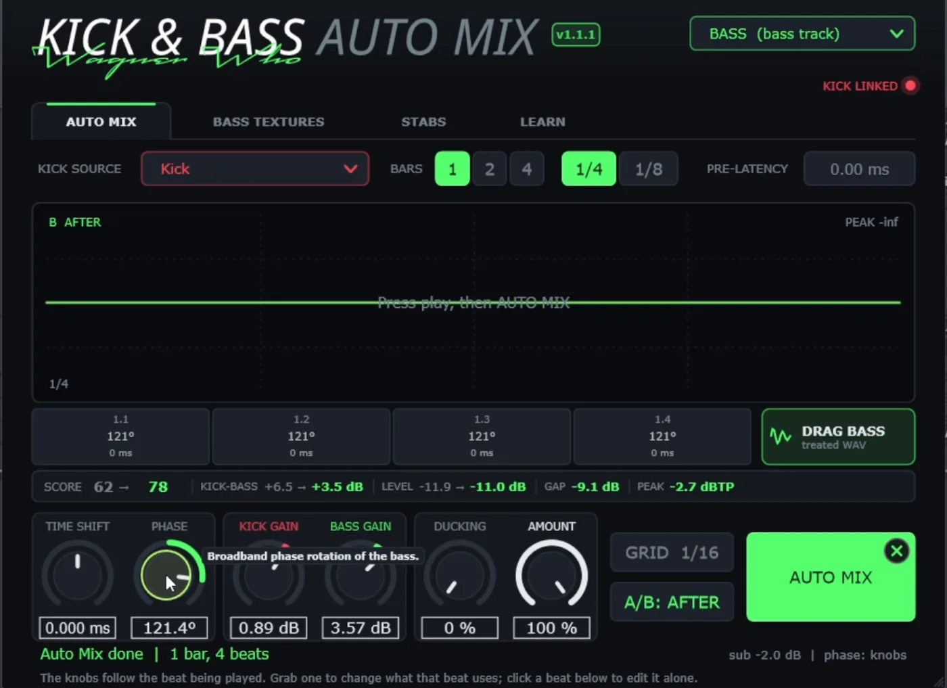Switch to the AUTO MIX tab
The width and height of the screenshot is (947, 688).
(101, 122)
